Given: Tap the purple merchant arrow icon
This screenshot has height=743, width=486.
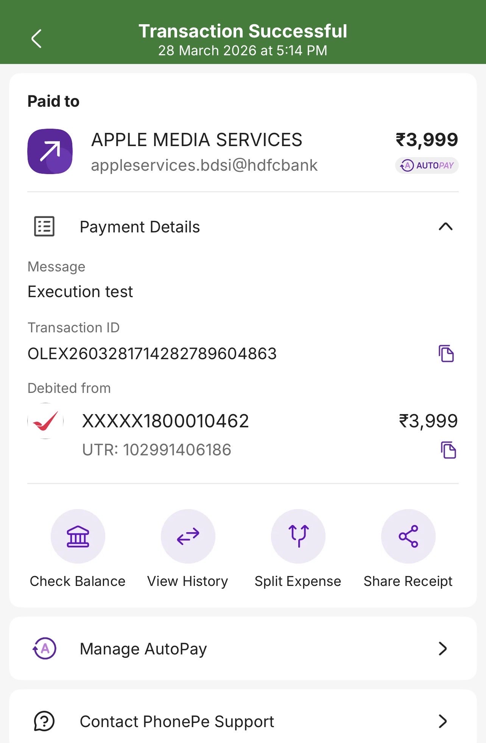Looking at the screenshot, I should pos(50,151).
